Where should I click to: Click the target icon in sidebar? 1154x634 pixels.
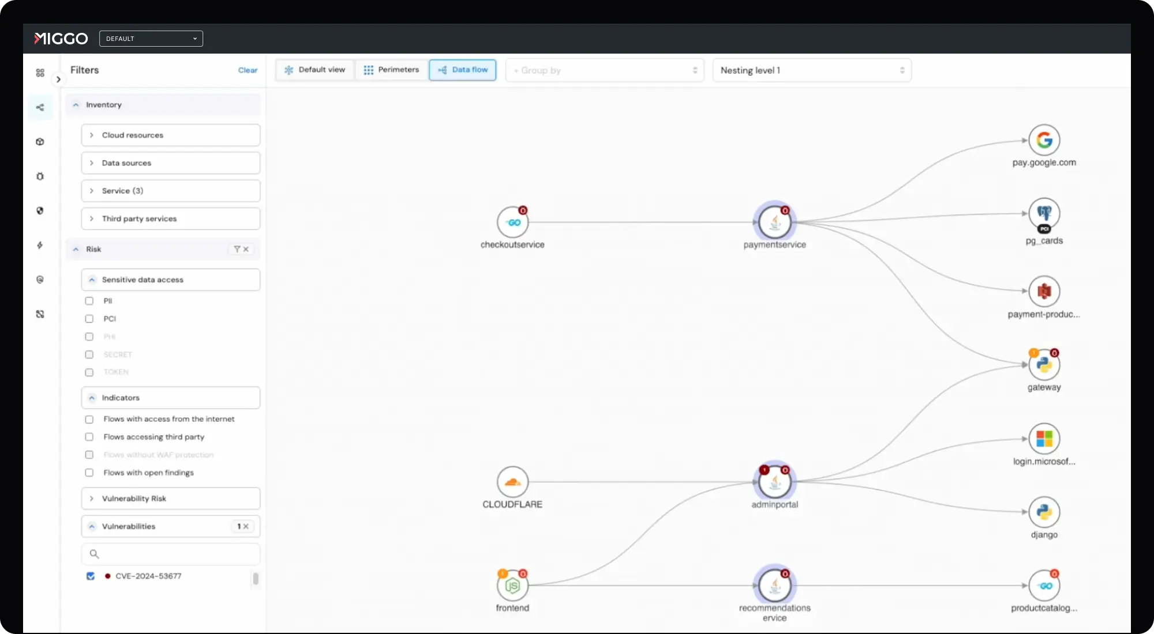coord(40,280)
